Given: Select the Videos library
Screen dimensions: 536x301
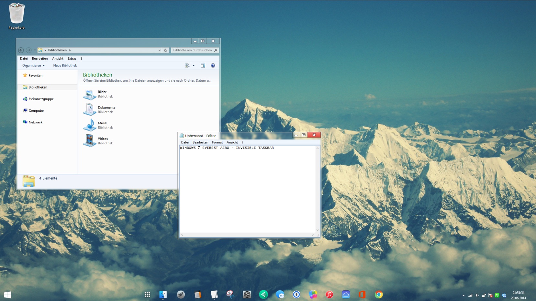Looking at the screenshot, I should (x=98, y=141).
